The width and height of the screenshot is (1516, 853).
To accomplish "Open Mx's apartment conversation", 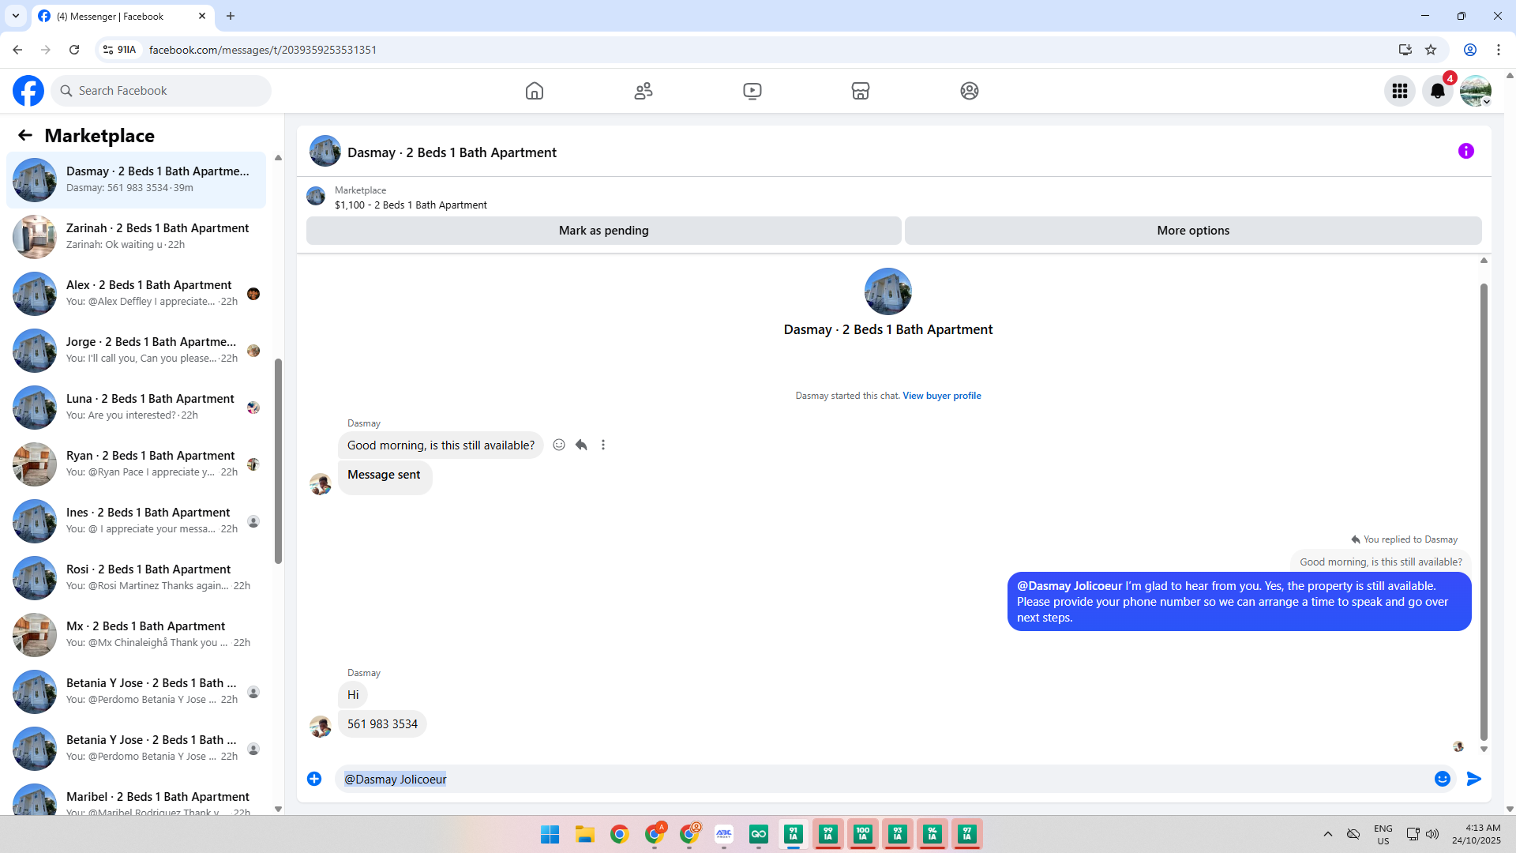I will coord(137,635).
